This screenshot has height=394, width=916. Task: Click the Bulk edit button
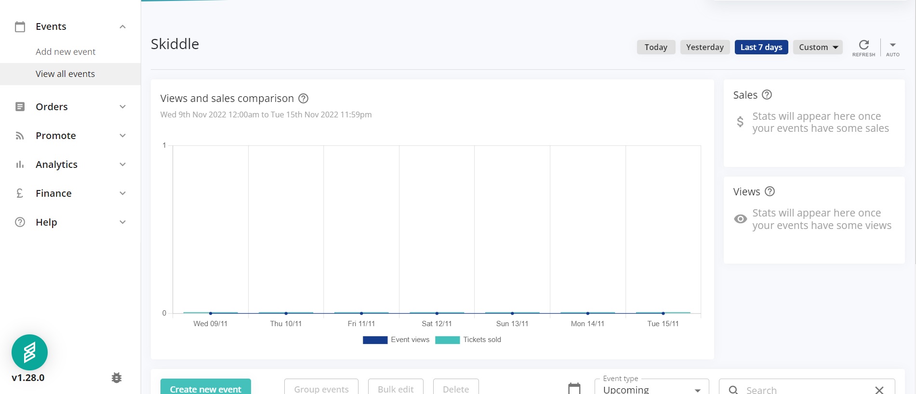coord(396,387)
